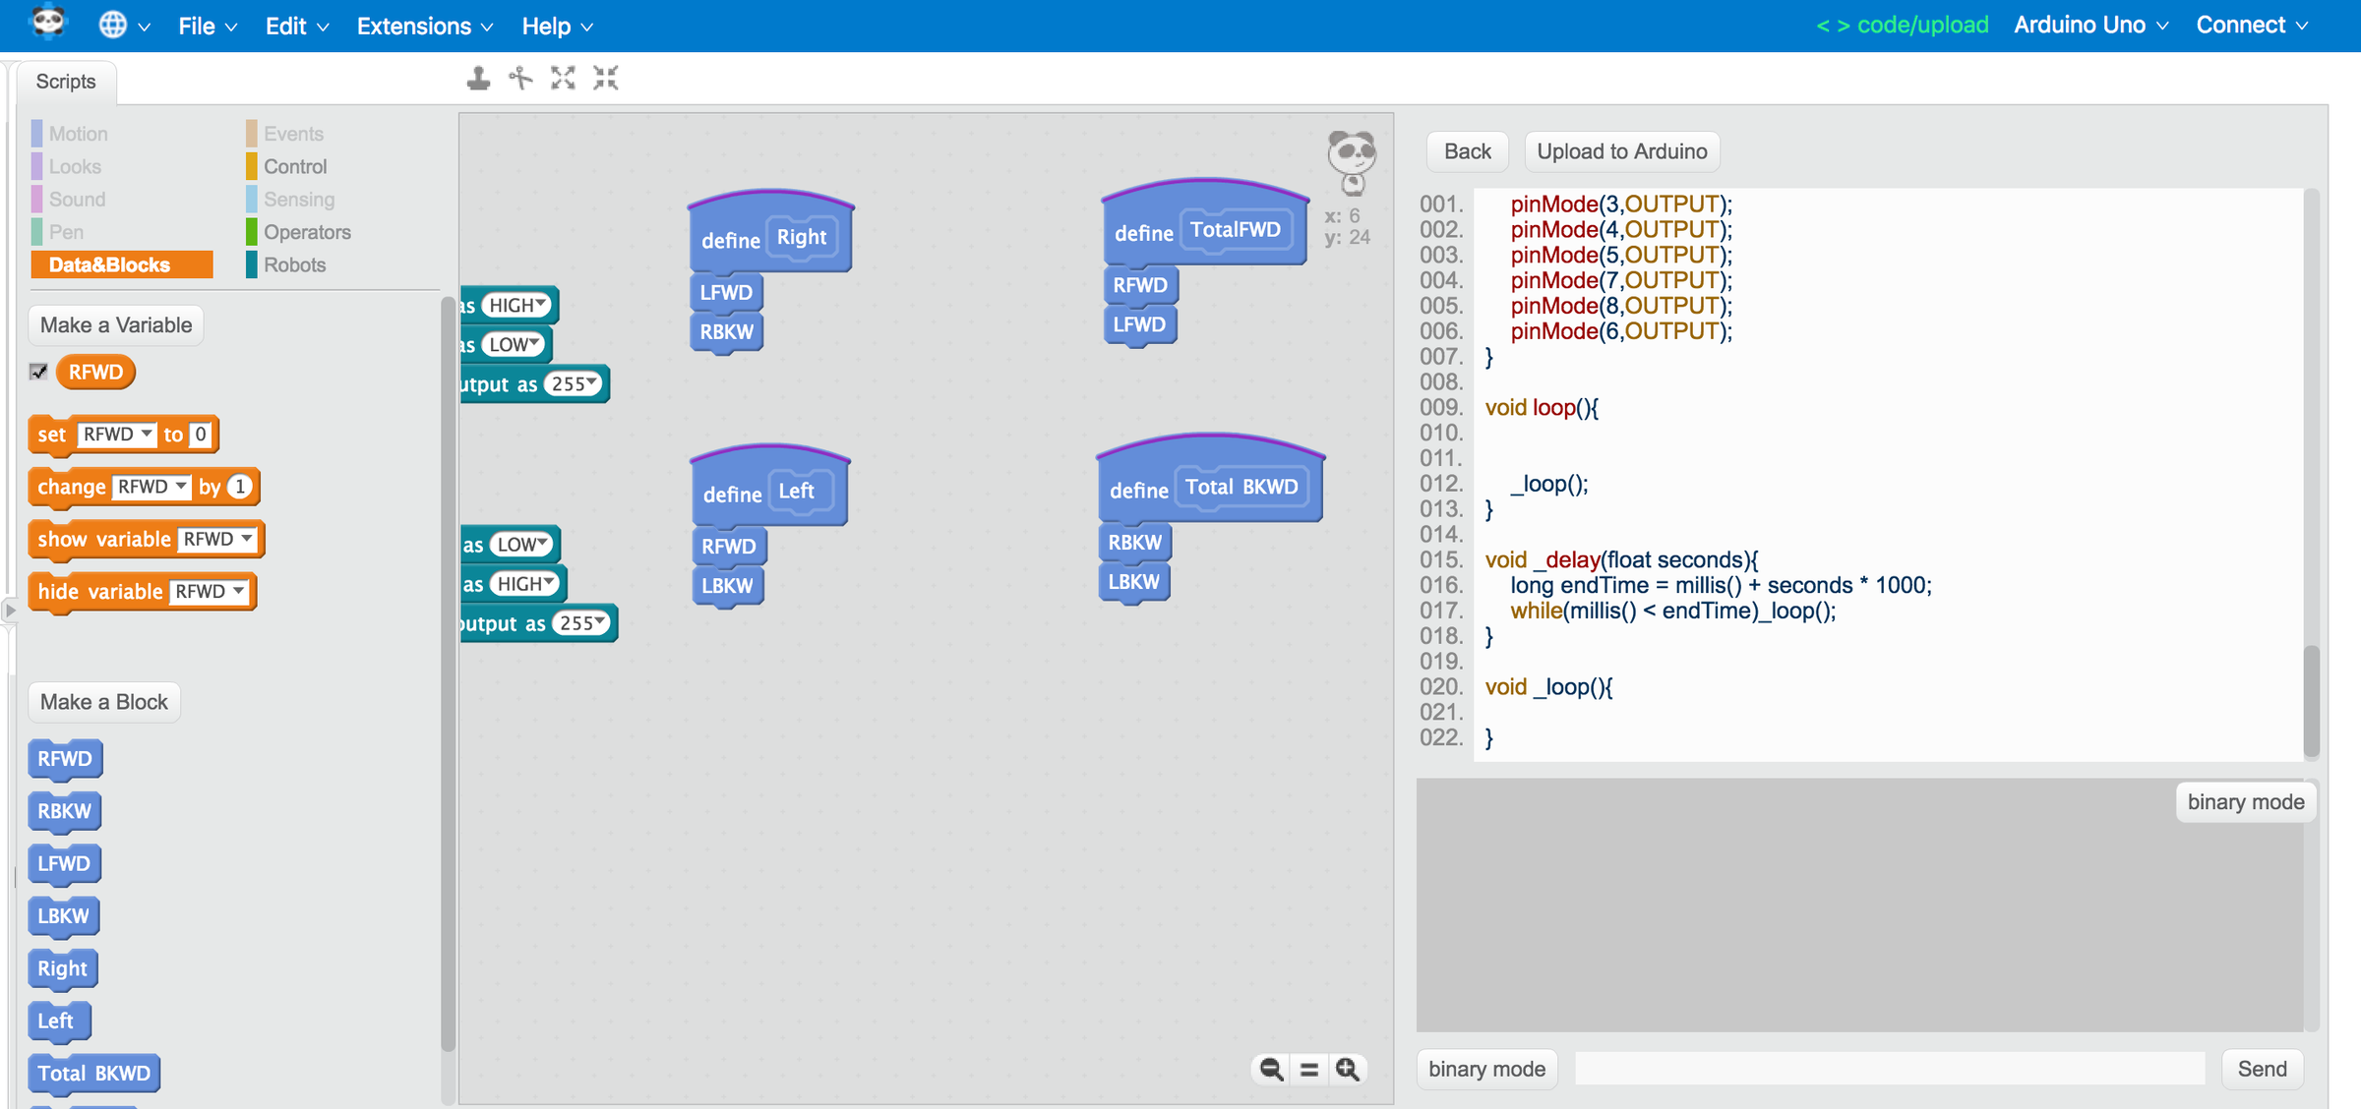Zoom in on the scripts canvas
Viewport: 2361px width, 1109px height.
(1349, 1069)
